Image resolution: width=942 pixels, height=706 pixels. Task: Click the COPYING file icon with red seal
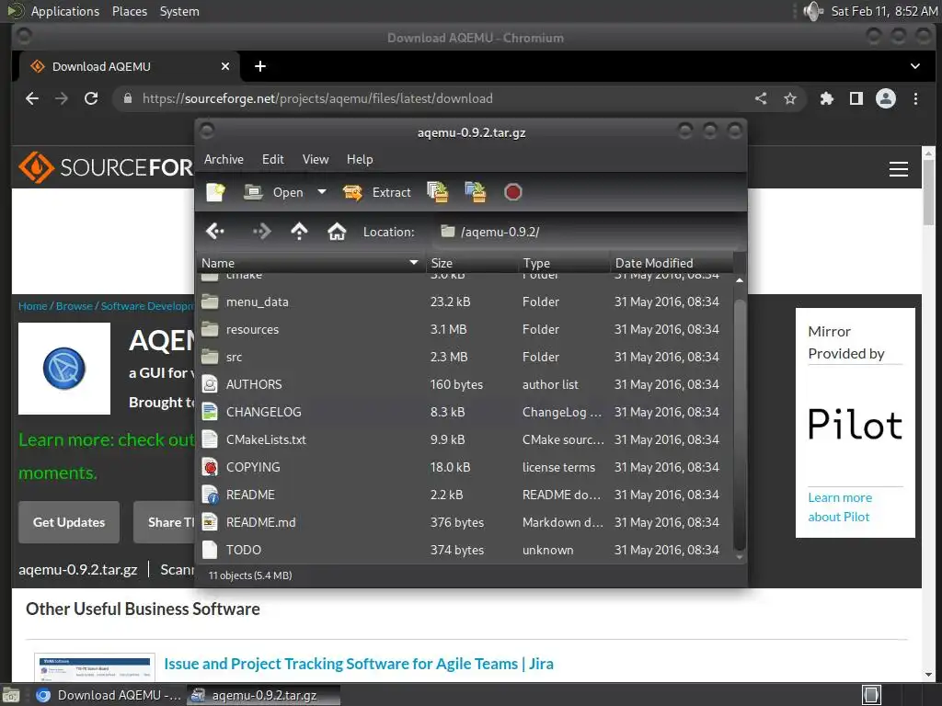(x=210, y=467)
